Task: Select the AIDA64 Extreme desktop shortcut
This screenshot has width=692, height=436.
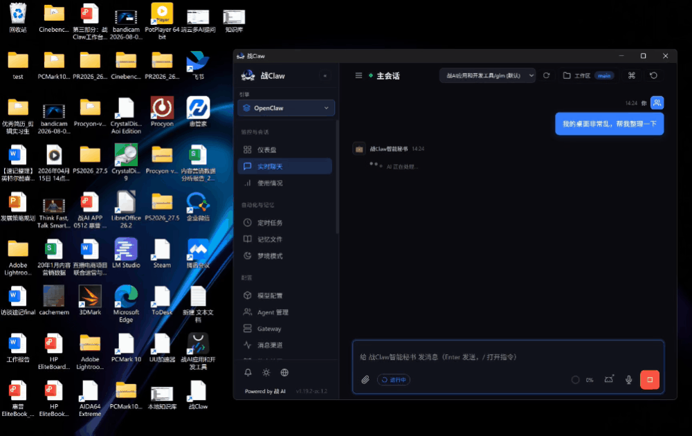Action: [x=90, y=398]
